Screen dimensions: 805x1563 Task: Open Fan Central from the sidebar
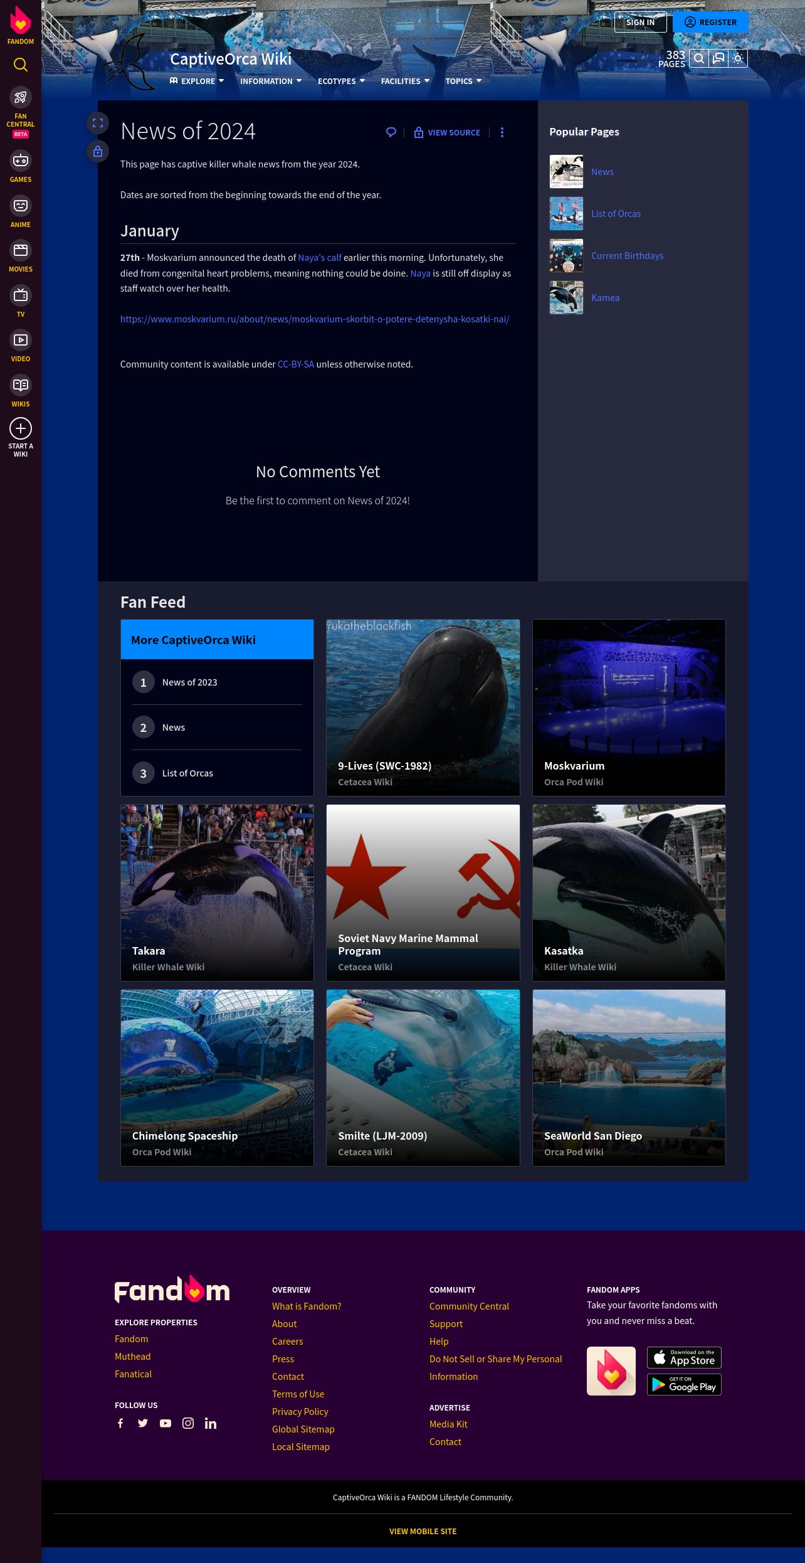tap(21, 112)
